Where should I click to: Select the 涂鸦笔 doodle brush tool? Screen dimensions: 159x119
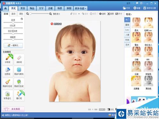8,59
